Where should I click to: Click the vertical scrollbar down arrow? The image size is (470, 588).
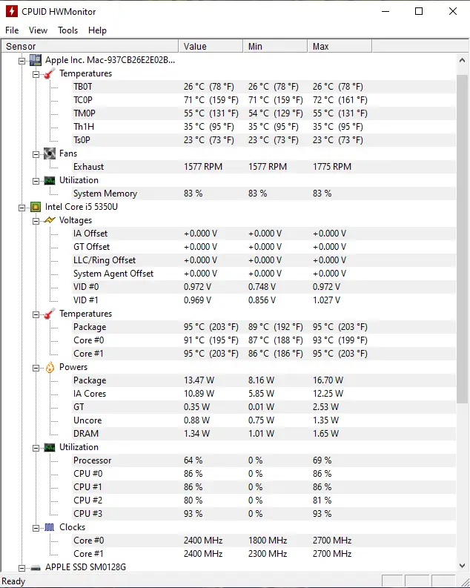pos(462,566)
